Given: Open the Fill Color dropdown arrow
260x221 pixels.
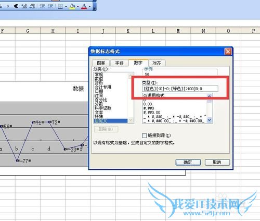Looking at the screenshot, I should pyautogui.click(x=78, y=7).
